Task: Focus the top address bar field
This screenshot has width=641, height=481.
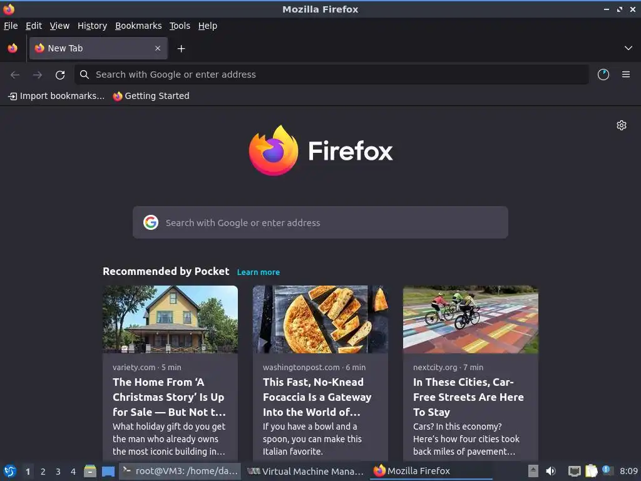Action: (331, 75)
